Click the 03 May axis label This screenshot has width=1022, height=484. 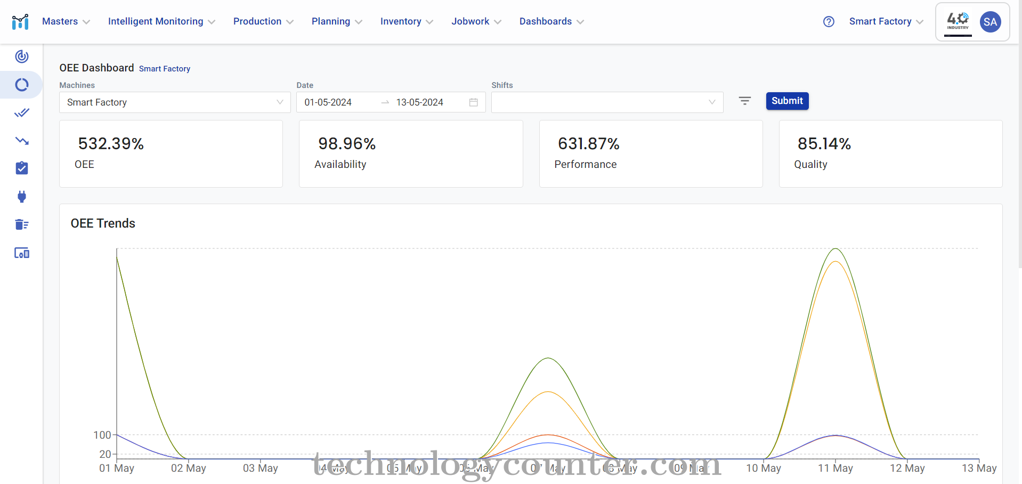(261, 468)
